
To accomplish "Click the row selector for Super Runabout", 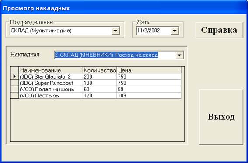I will coord(14,83).
